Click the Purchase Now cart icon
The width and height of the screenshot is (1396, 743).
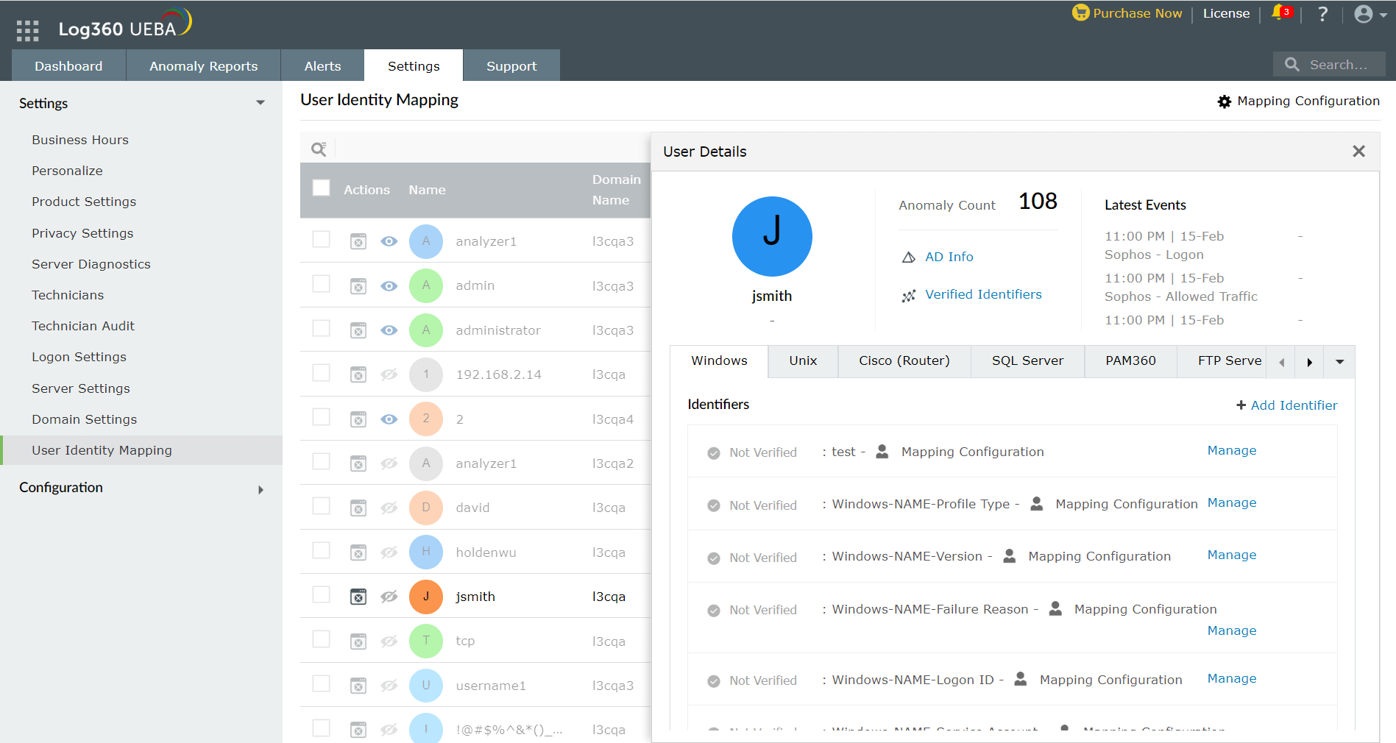point(1080,13)
